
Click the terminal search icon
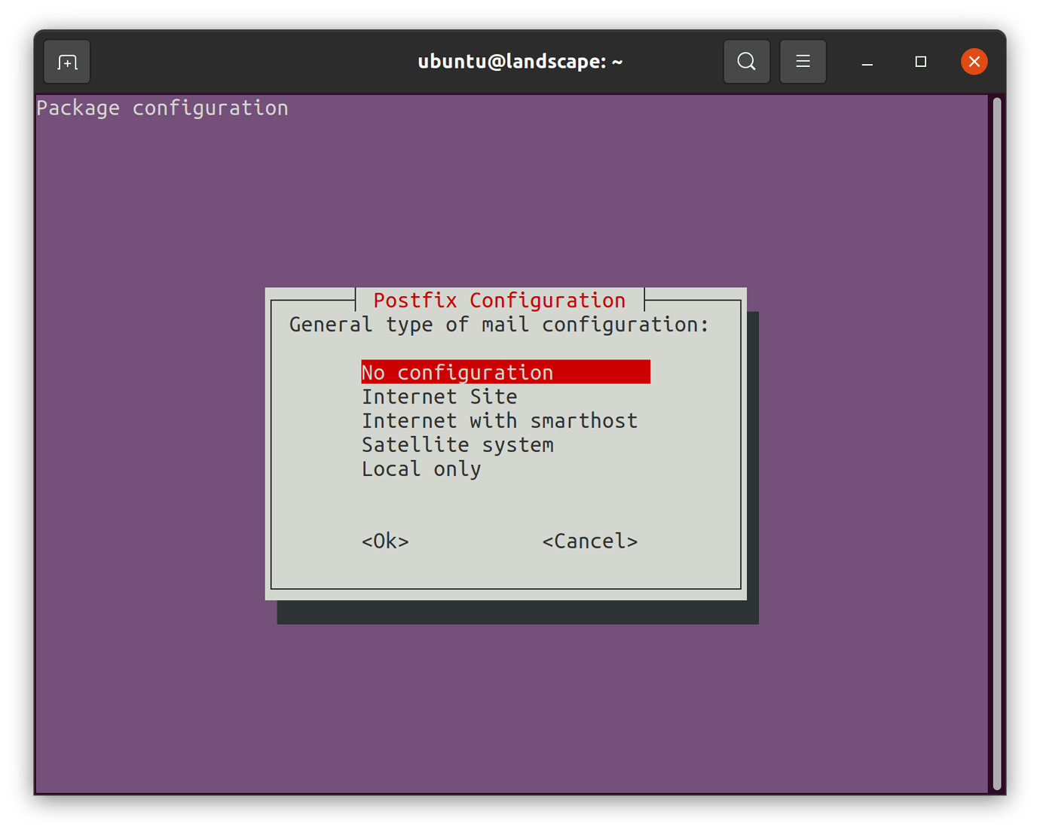click(746, 62)
